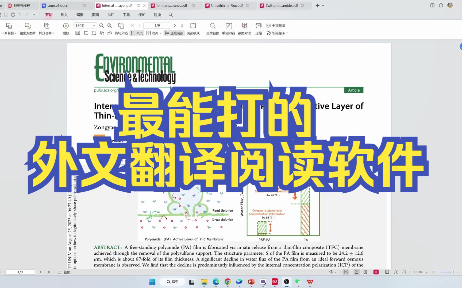Viewport: 462px width, 288px height.
Task: Click 编辑内容 edit content tool
Action: tap(229, 29)
